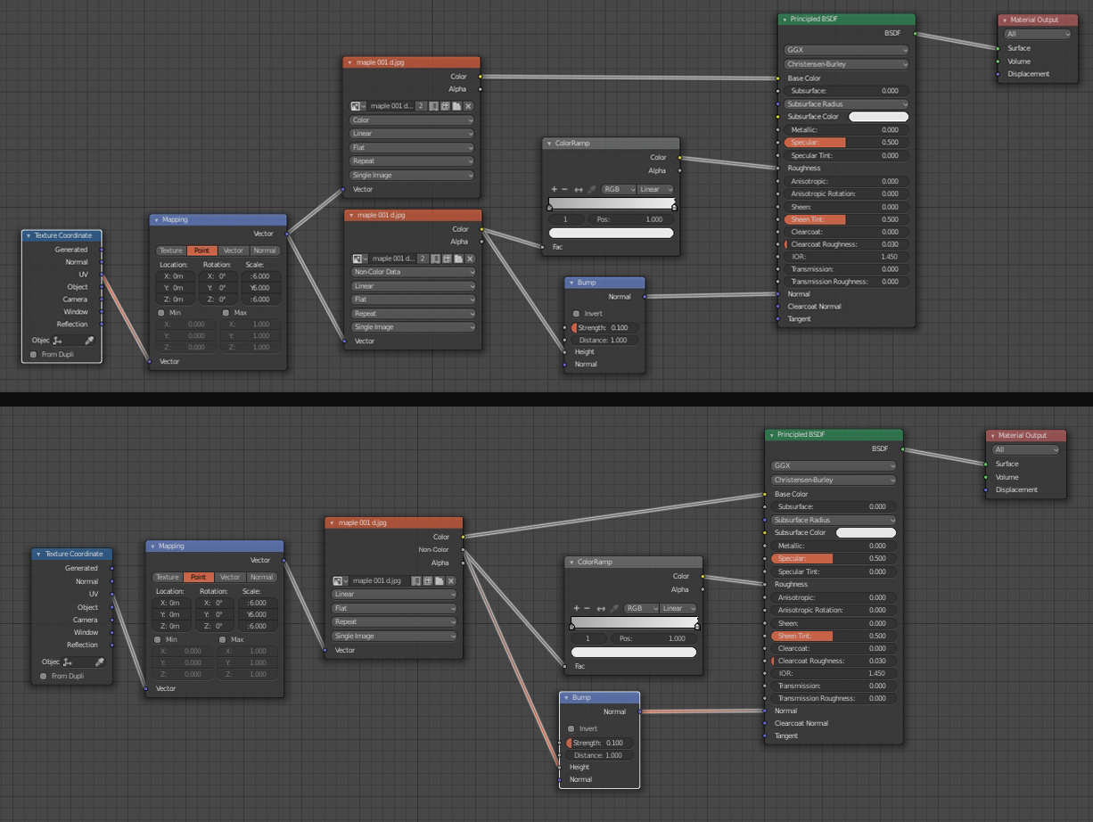Flip the lower ColorRamp gradient

click(x=601, y=608)
